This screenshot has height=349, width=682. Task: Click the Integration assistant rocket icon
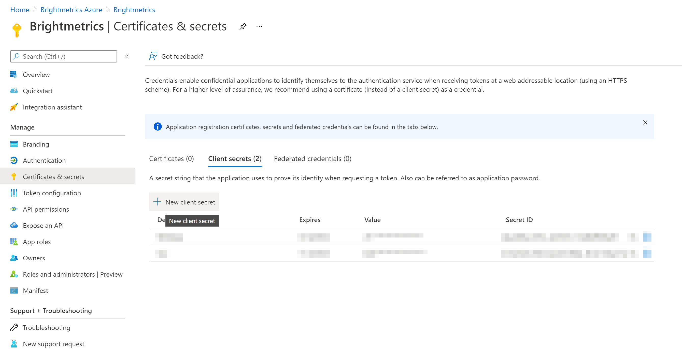pos(14,107)
